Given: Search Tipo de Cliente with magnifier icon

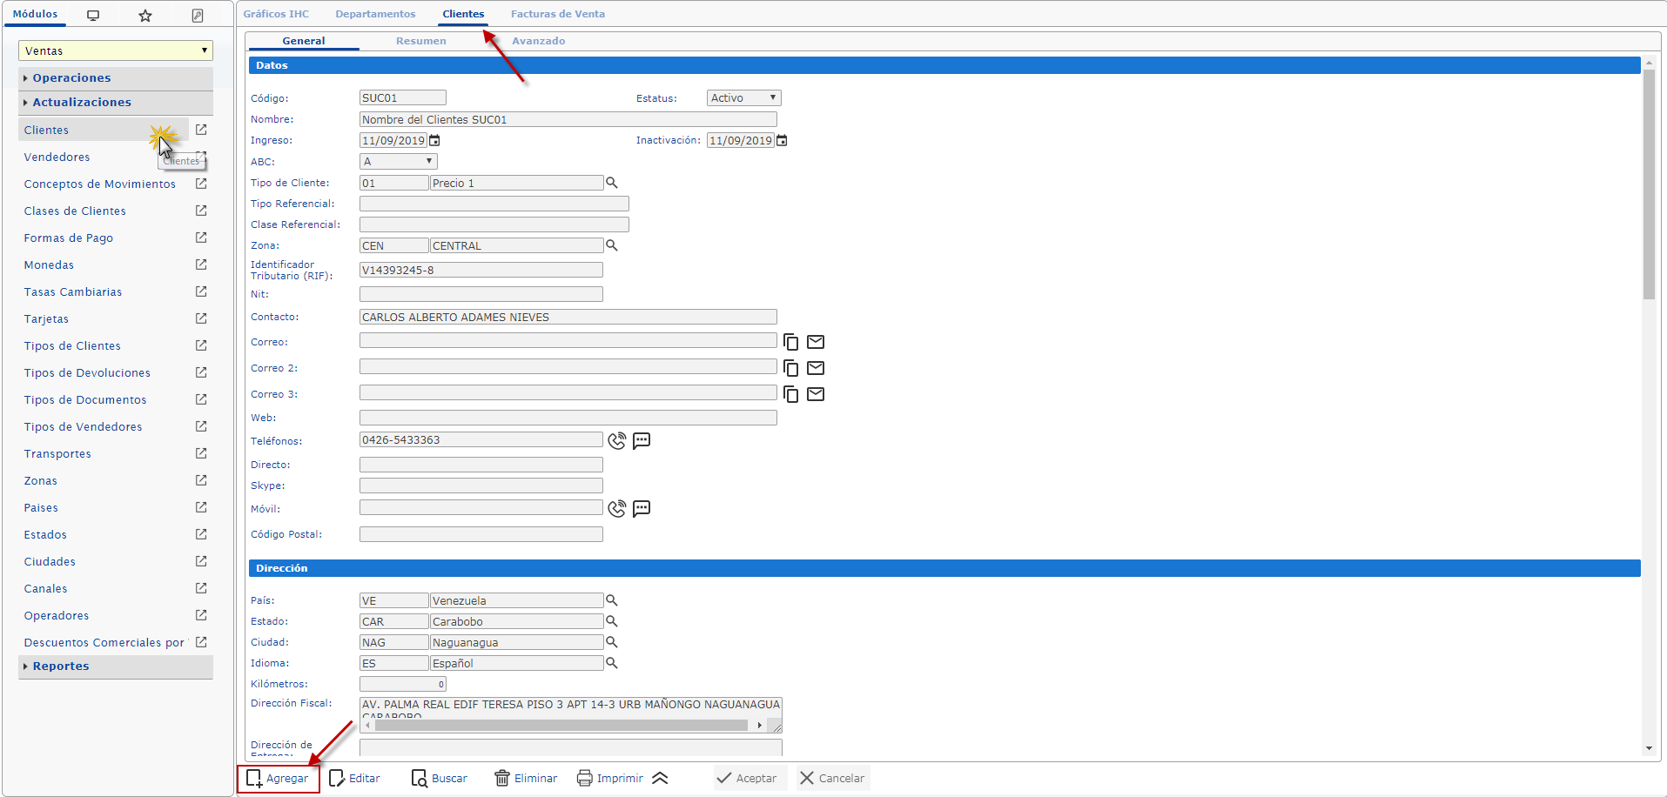Looking at the screenshot, I should (x=612, y=183).
